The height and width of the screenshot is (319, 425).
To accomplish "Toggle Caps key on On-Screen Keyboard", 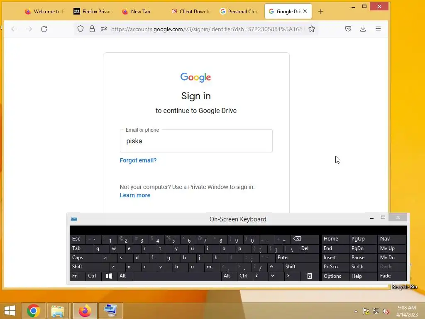I will [85, 258].
